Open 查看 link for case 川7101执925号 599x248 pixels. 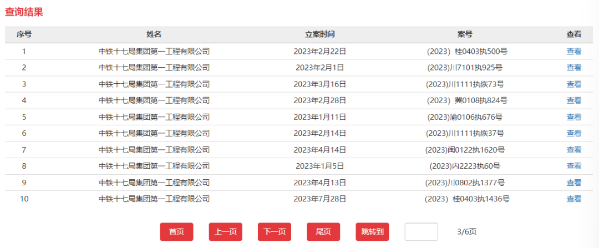[x=573, y=68]
